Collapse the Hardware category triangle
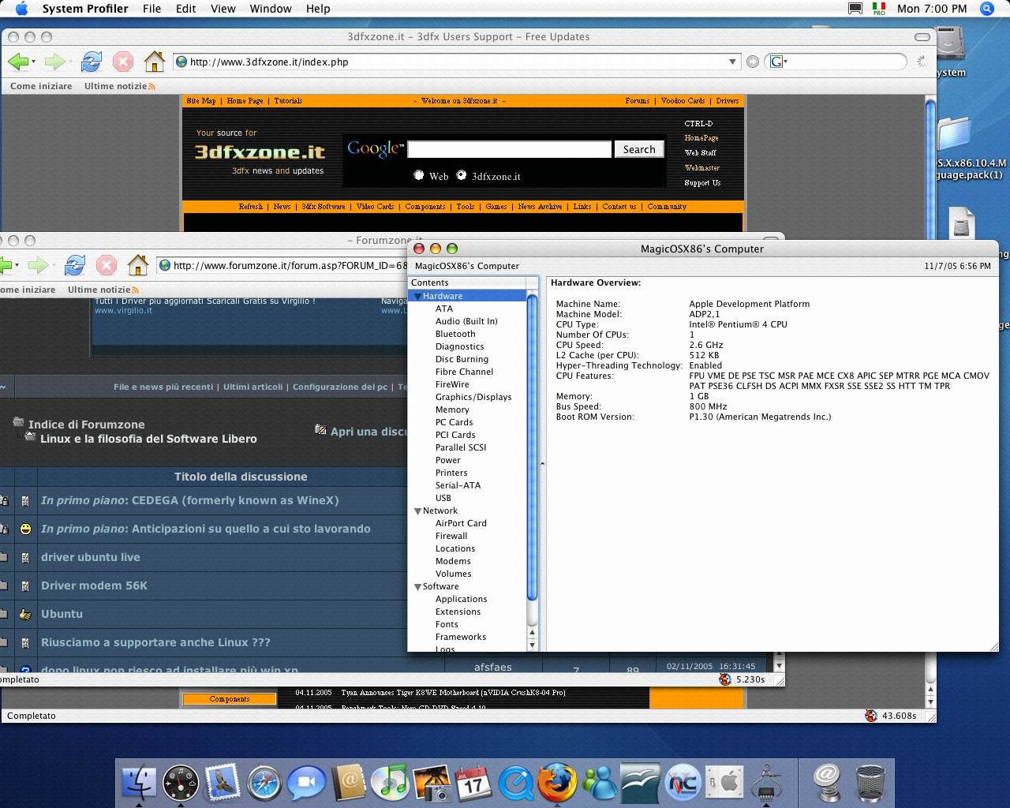Image resolution: width=1010 pixels, height=808 pixels. pos(417,297)
